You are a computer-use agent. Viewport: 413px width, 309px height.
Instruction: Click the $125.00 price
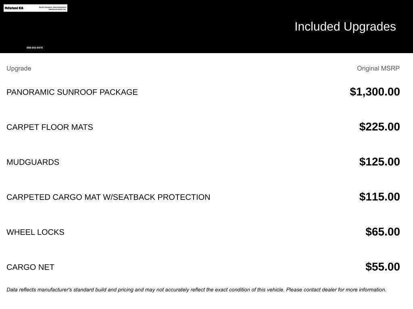point(379,162)
